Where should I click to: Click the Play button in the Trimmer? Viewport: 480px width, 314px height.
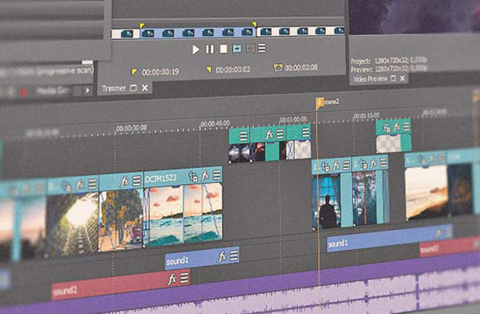[195, 50]
